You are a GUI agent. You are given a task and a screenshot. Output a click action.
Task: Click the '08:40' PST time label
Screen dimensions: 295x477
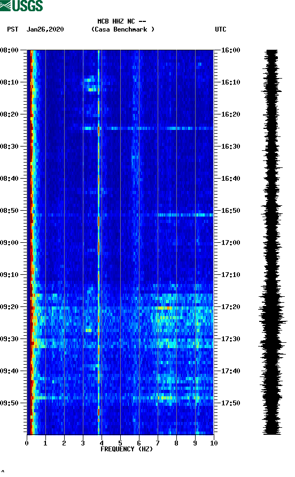click(9, 178)
